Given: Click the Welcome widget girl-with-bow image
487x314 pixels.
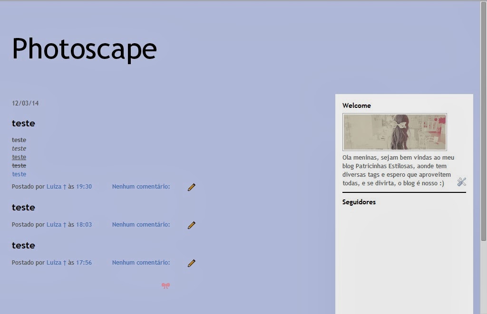Looking at the screenshot, I should point(394,132).
